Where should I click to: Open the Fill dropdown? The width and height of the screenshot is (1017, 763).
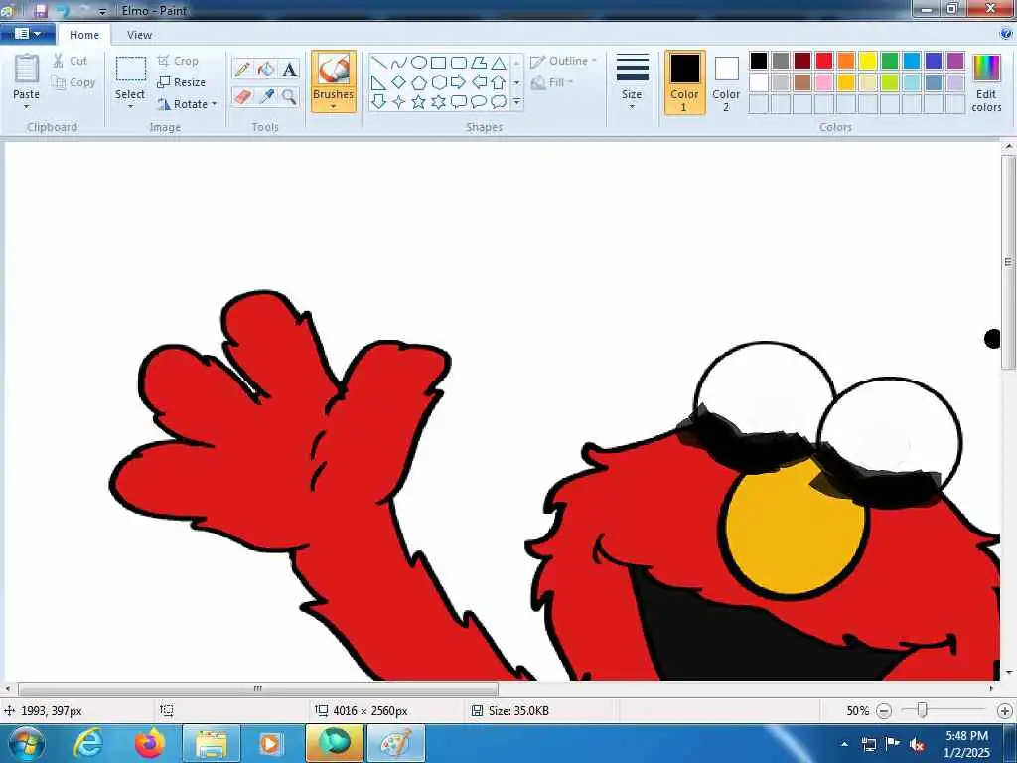click(x=552, y=82)
